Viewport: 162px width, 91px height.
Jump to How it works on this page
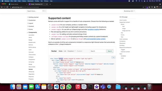point(123,20)
